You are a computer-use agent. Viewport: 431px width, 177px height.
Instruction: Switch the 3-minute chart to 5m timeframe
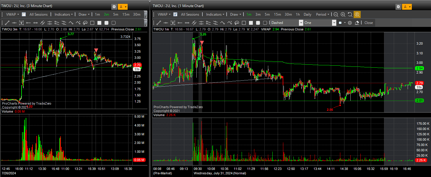point(116,14)
